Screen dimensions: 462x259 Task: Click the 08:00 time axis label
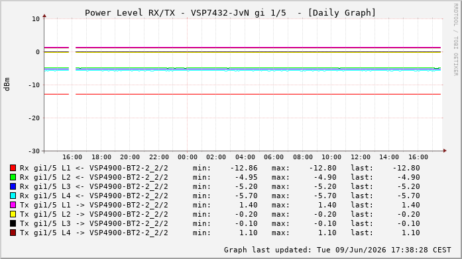[303, 157]
